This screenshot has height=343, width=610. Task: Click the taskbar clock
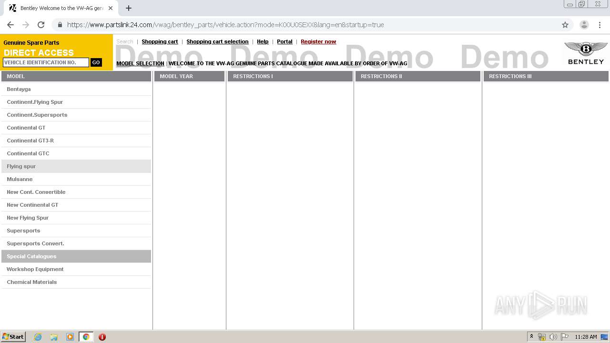point(586,337)
